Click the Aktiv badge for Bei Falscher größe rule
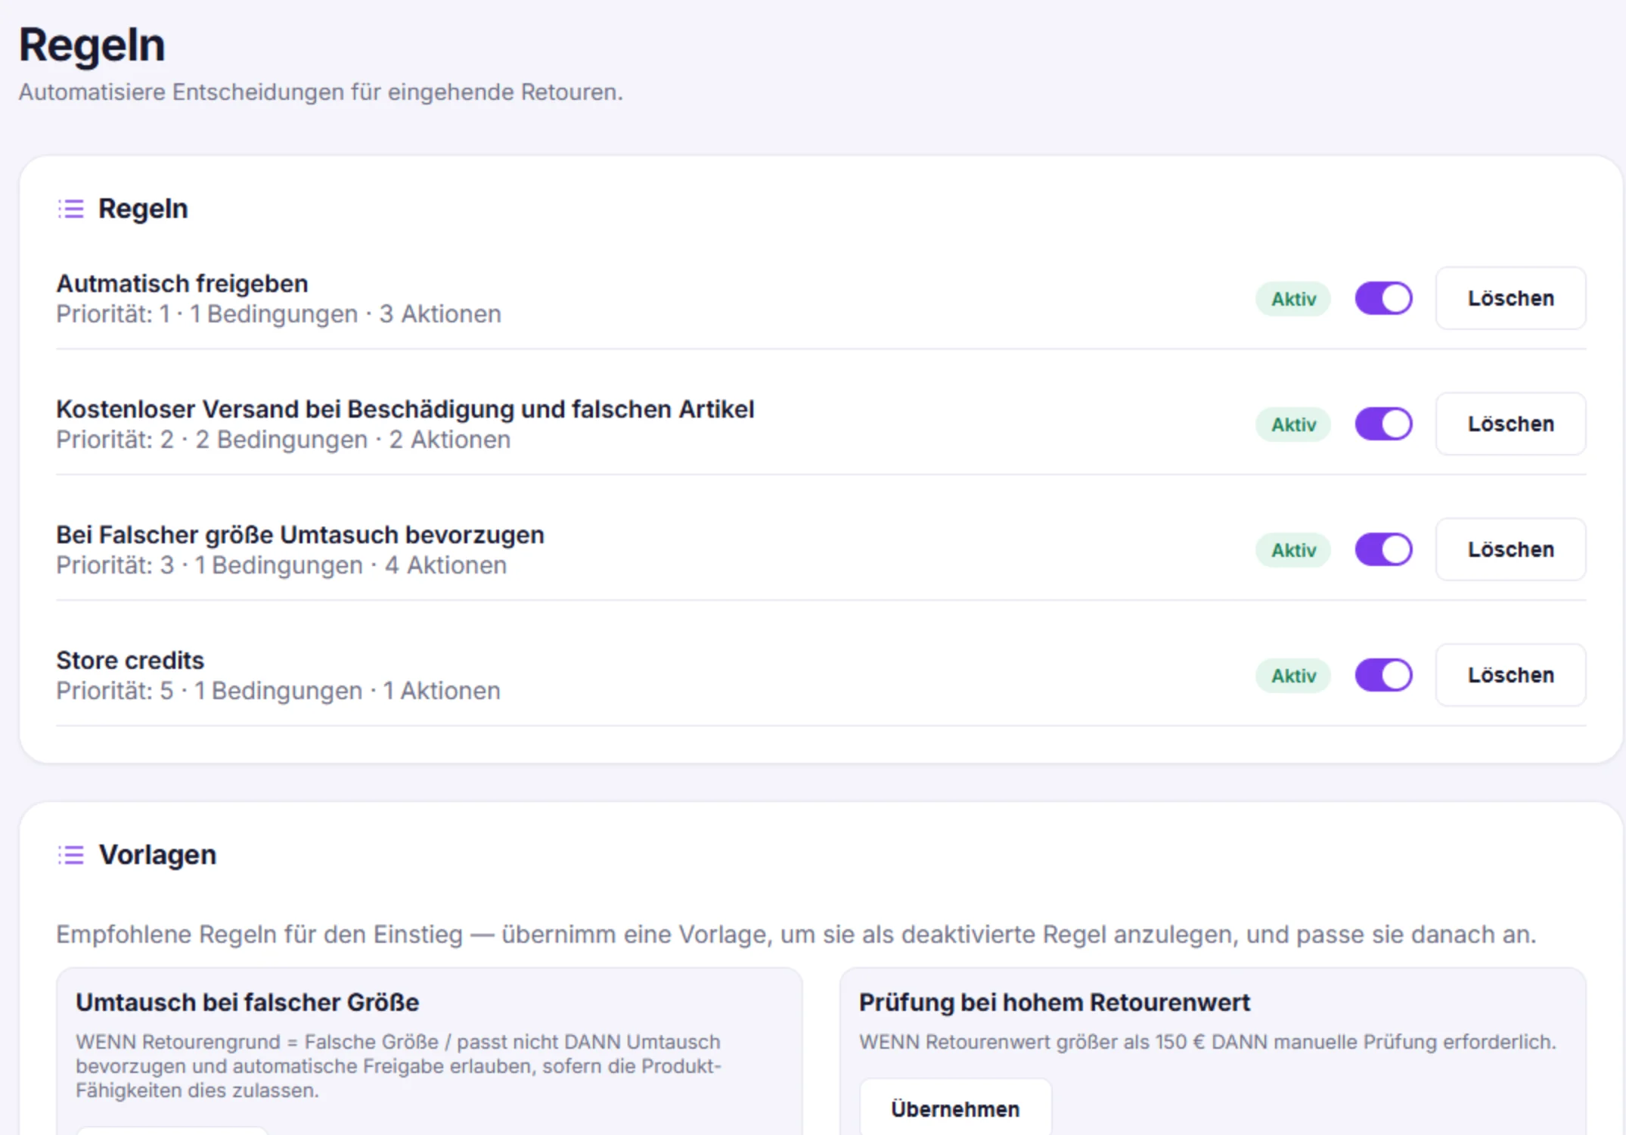1626x1135 pixels. click(x=1293, y=550)
